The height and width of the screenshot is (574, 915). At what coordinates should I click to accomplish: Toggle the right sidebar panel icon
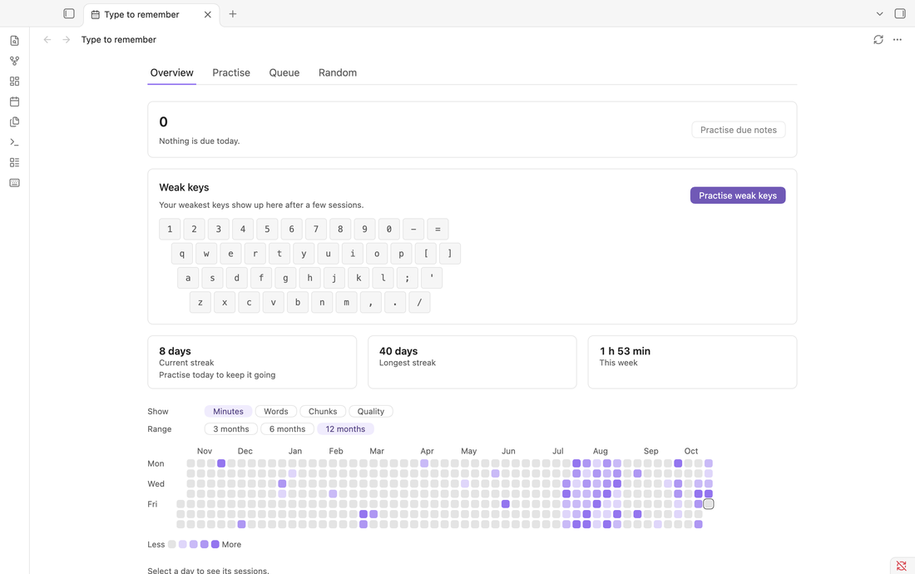pyautogui.click(x=900, y=13)
